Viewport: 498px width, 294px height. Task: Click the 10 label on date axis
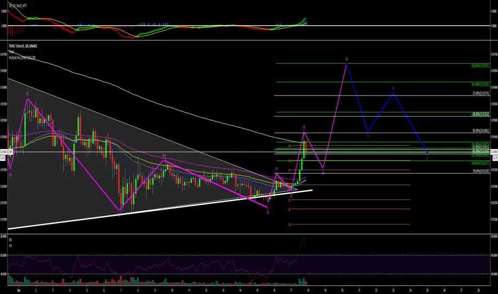point(172,290)
